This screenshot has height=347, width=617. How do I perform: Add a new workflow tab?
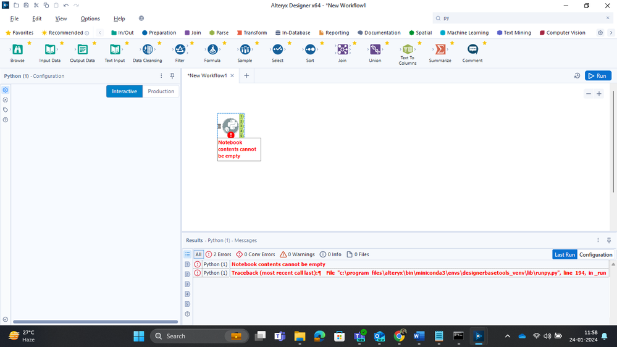point(246,75)
